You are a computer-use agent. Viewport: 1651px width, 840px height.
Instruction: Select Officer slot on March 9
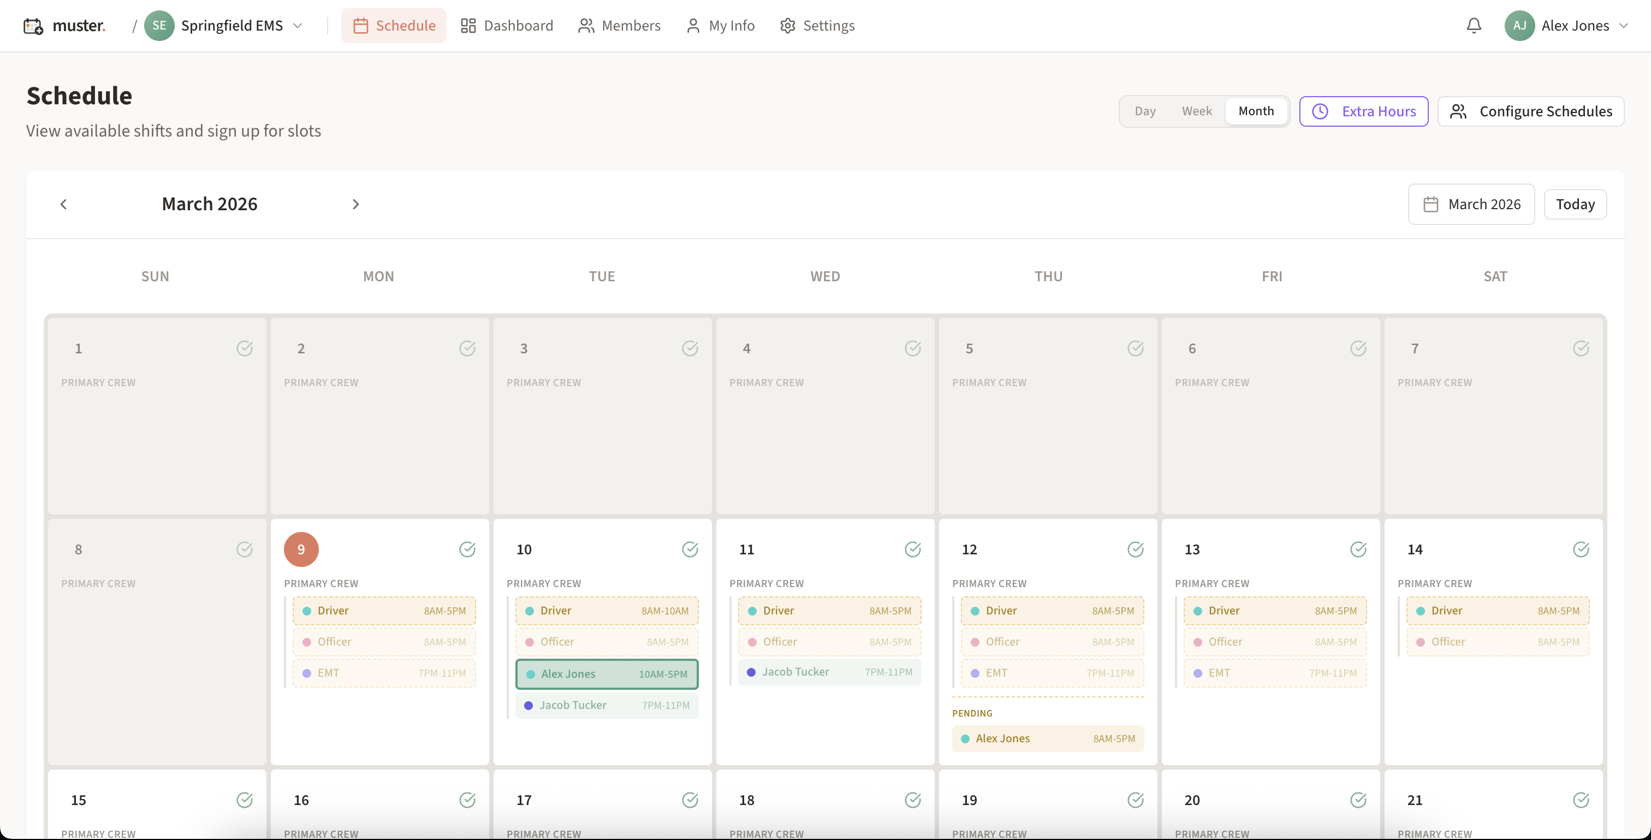pyautogui.click(x=384, y=641)
